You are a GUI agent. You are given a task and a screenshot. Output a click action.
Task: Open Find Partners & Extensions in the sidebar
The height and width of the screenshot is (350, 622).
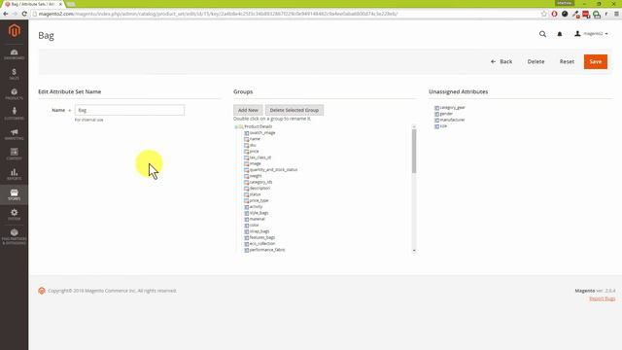[x=15, y=236]
